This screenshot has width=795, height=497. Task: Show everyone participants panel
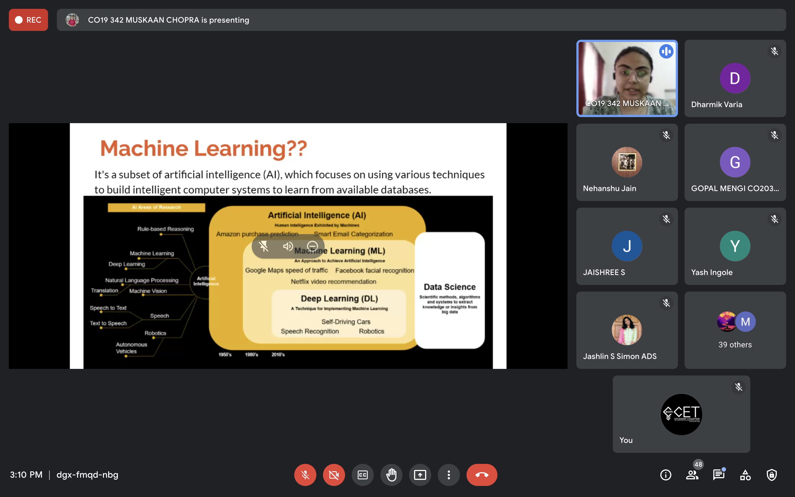(692, 475)
